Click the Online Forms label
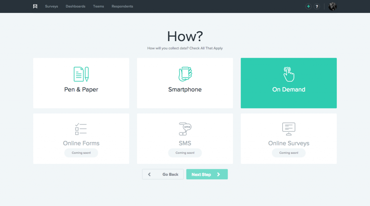 click(81, 143)
